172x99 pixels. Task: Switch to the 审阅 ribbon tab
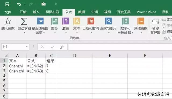(95, 12)
